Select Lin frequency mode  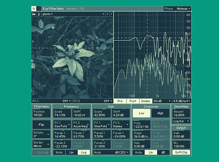pyautogui.click(x=71, y=153)
